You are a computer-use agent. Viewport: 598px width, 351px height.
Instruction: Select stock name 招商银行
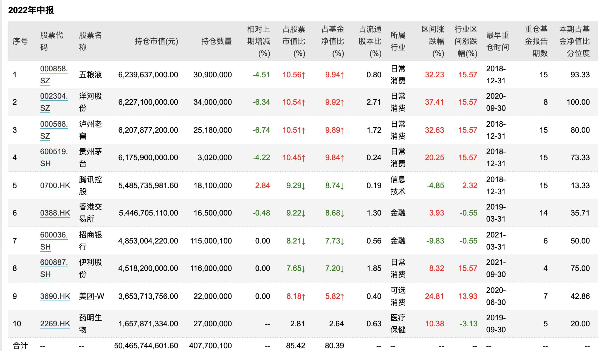[91, 241]
